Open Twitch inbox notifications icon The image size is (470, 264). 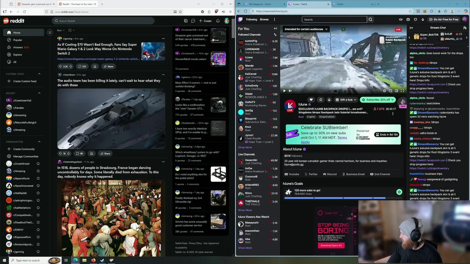(x=408, y=19)
